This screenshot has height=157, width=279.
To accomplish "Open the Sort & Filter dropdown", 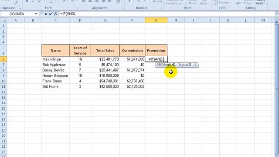I will click(x=248, y=3).
